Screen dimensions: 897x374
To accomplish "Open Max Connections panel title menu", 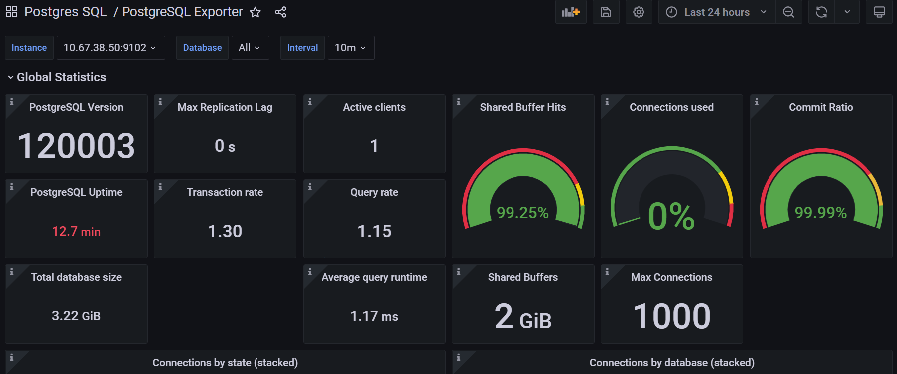I will pyautogui.click(x=671, y=277).
